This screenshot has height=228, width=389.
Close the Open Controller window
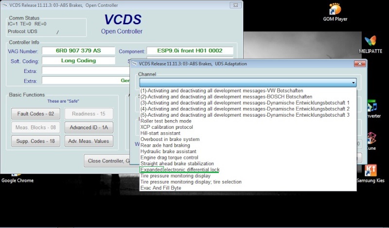tap(235, 5)
